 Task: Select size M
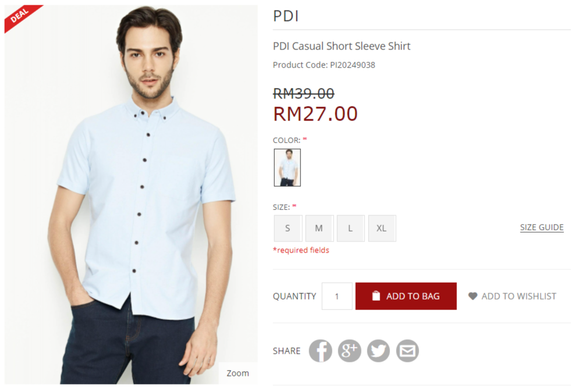pos(319,228)
